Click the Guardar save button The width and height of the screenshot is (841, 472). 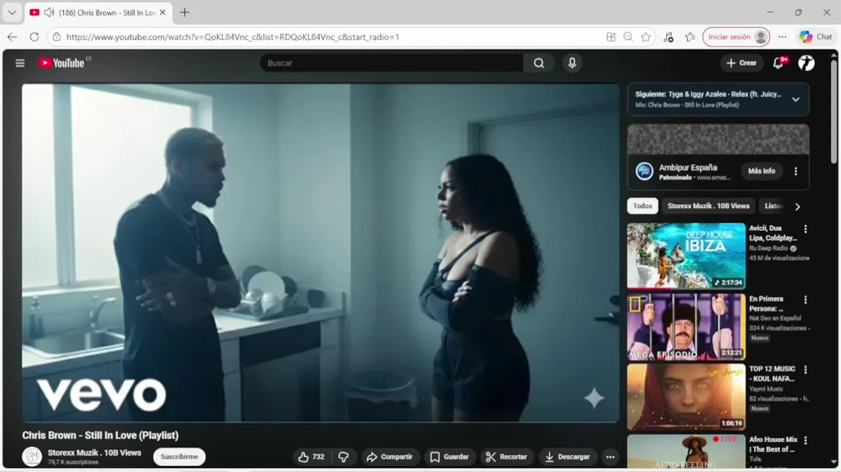(x=449, y=457)
